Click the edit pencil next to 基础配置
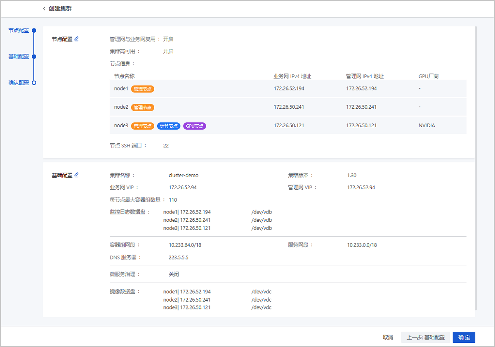The width and height of the screenshot is (495, 347). pos(76,175)
